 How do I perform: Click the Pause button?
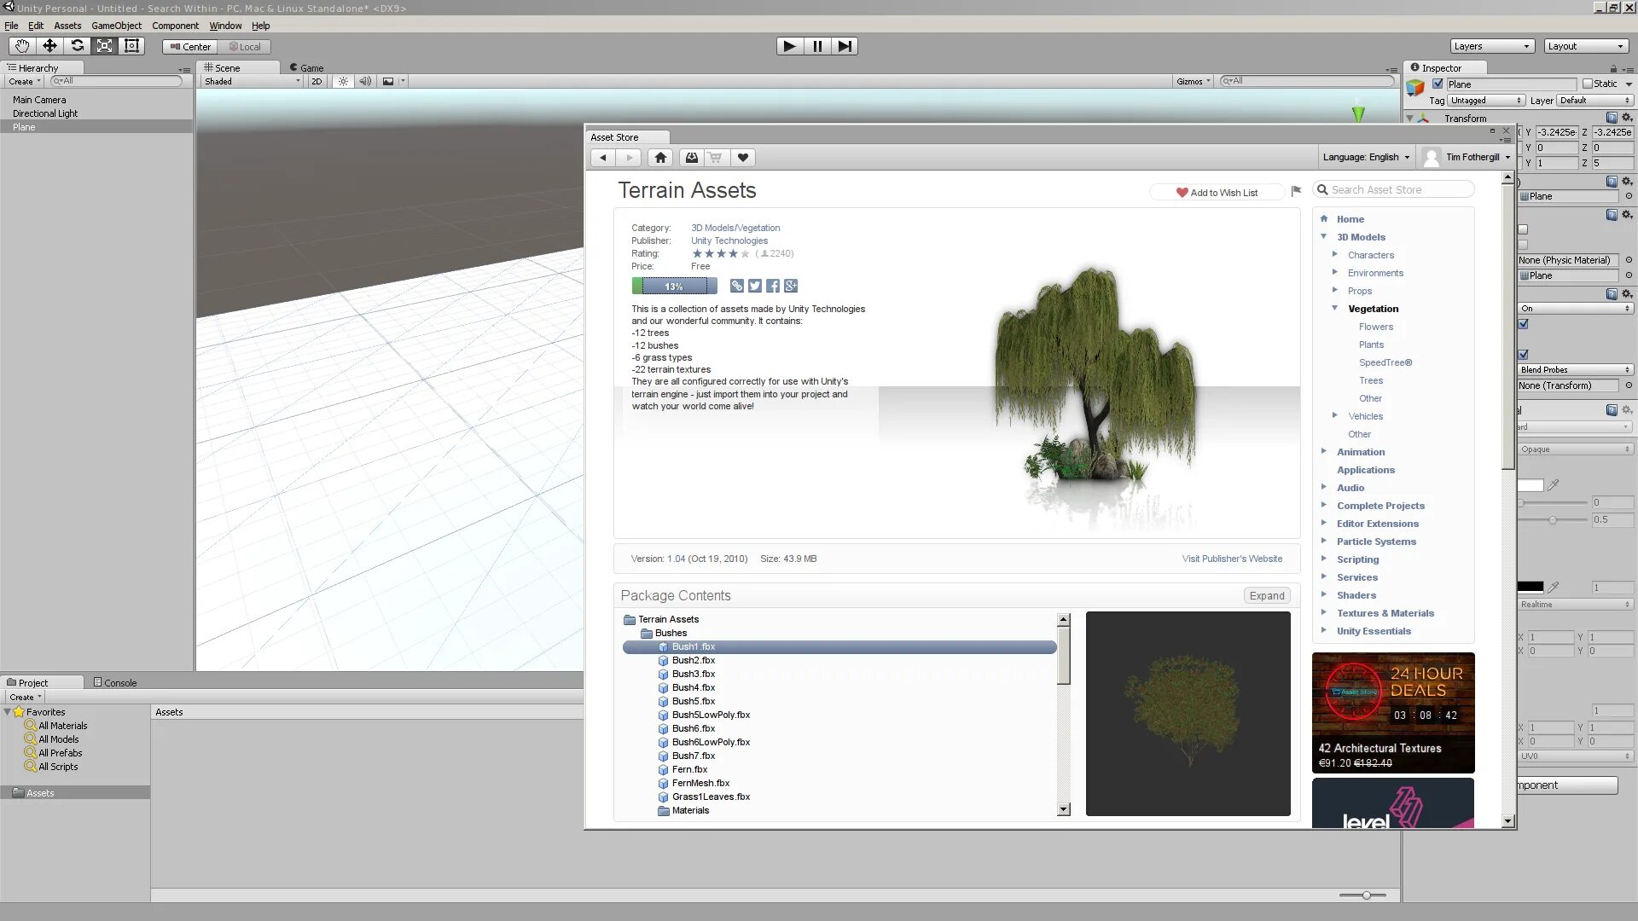coord(816,46)
